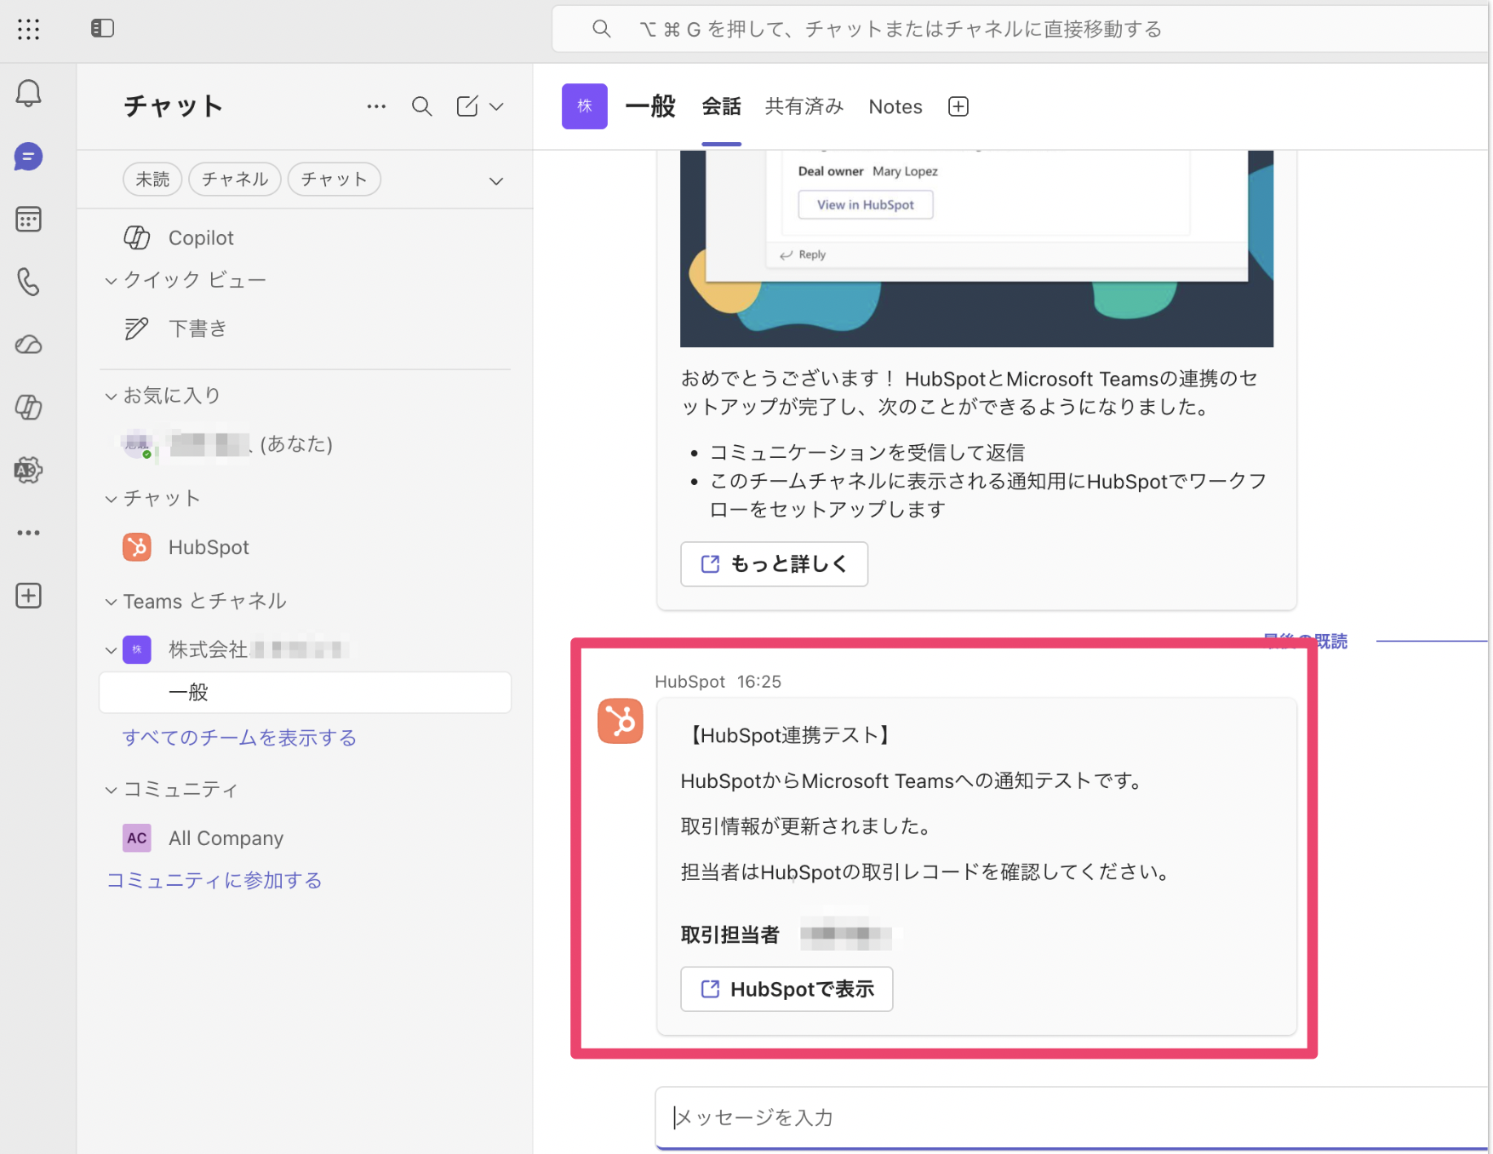Click the HubSpot sender name at 16:25
1493x1154 pixels.
coord(689,682)
